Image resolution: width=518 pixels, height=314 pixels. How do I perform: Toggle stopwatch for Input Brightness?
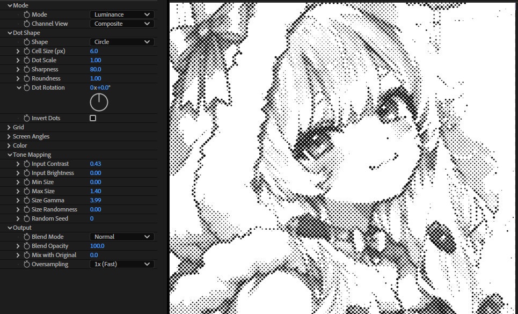click(x=27, y=173)
